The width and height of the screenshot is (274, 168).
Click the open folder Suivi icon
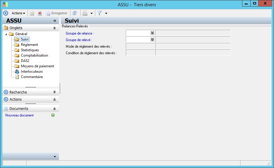tap(17, 39)
